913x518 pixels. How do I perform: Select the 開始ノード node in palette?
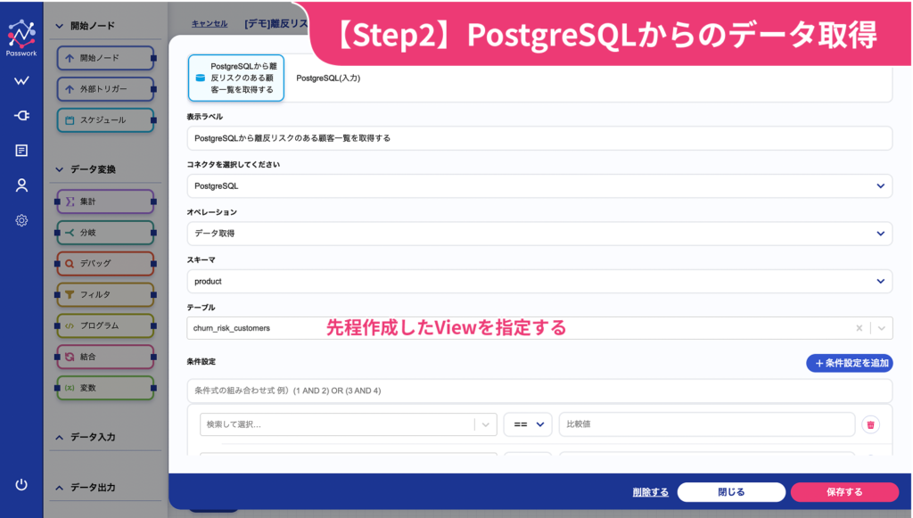point(105,58)
